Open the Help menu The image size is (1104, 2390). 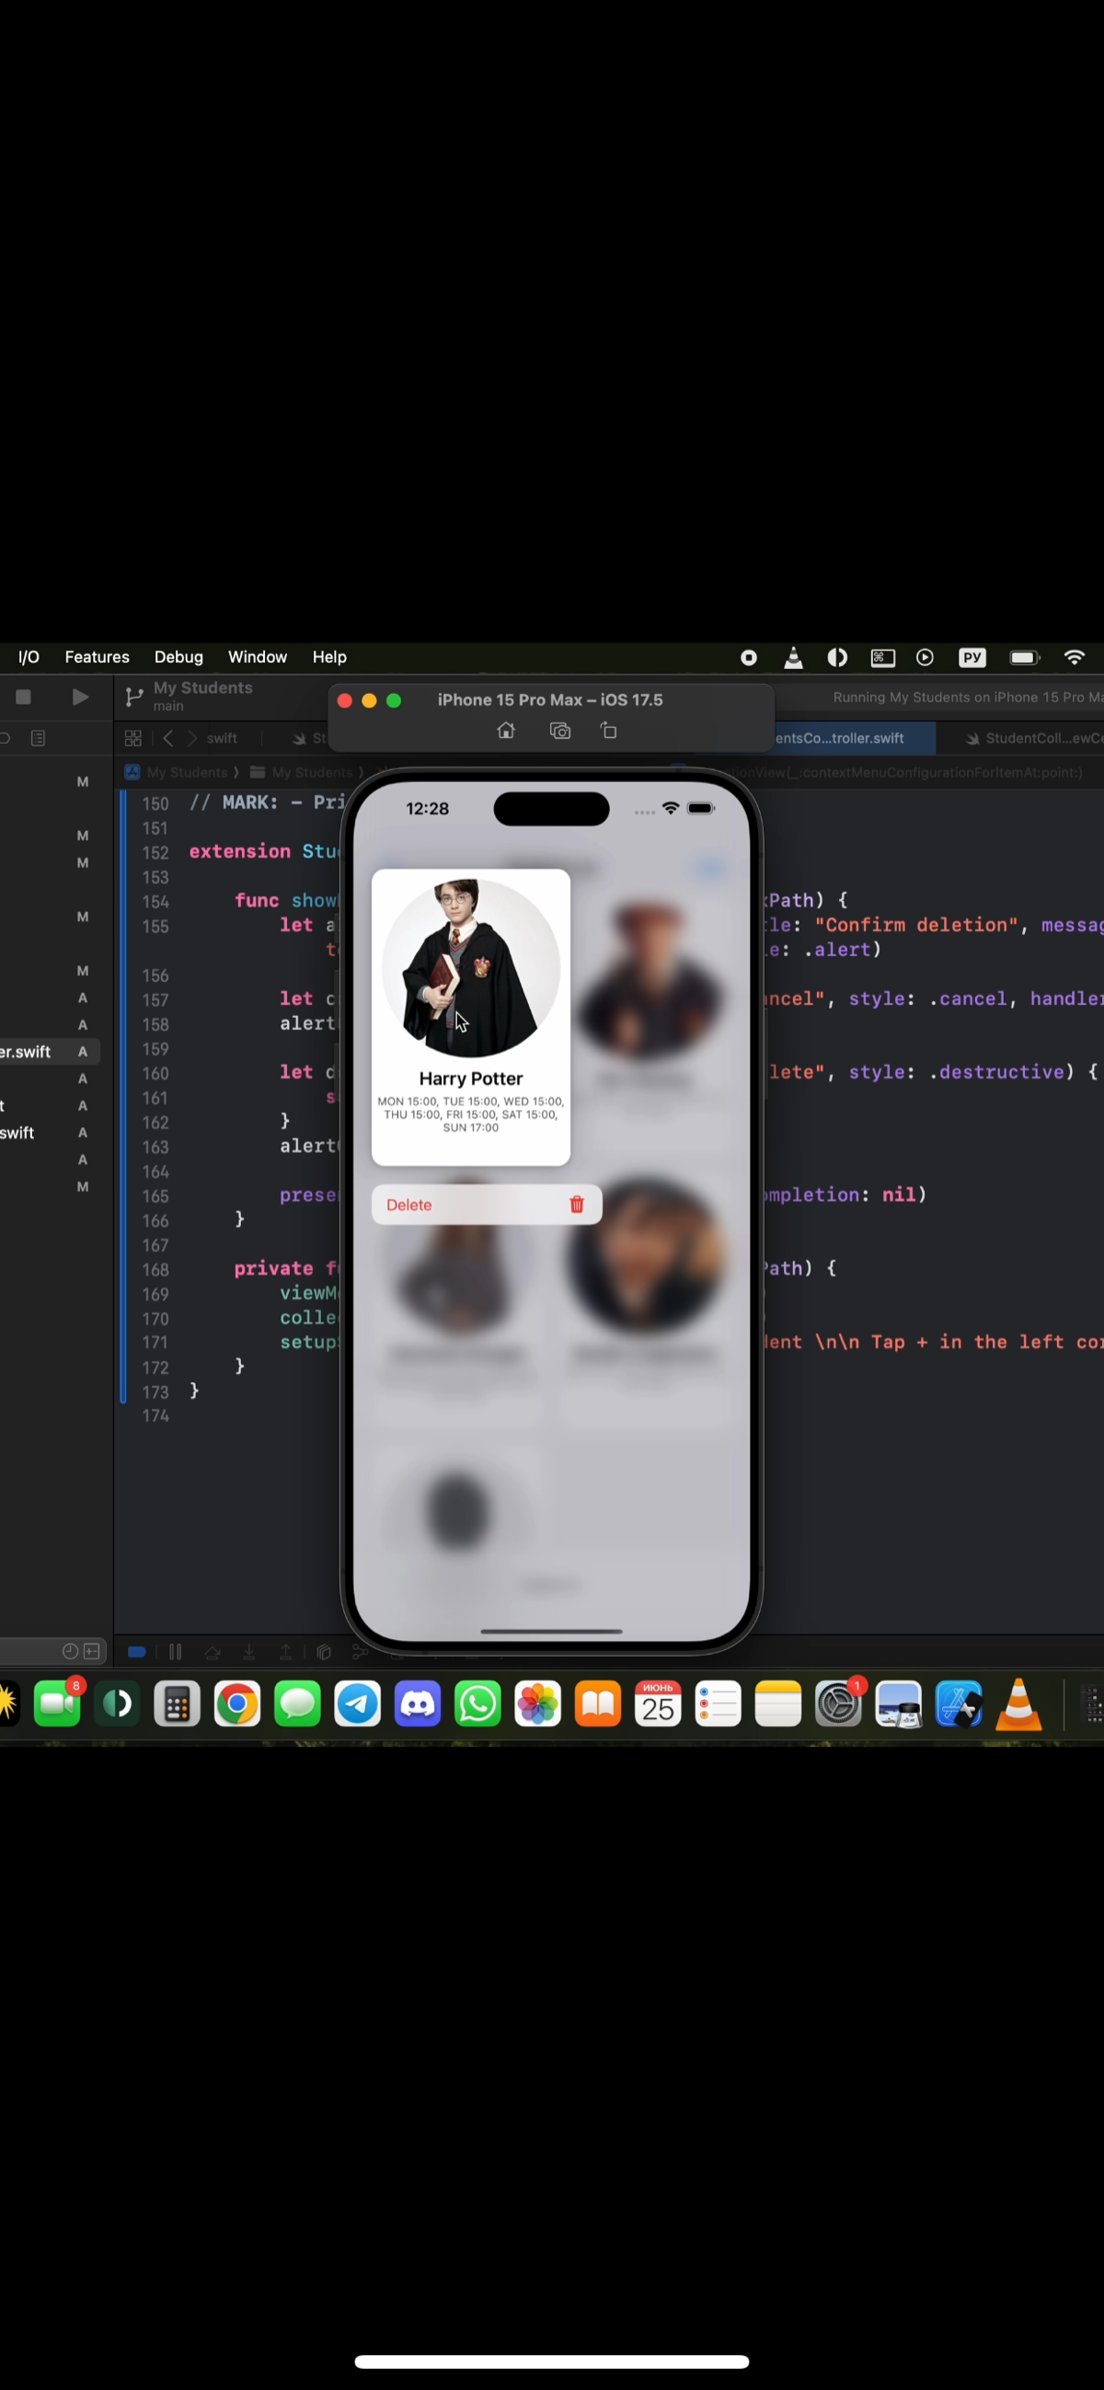point(329,657)
